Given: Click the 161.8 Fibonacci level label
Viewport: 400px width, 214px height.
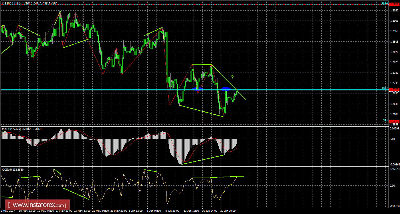Looking at the screenshot, I should click(385, 3).
